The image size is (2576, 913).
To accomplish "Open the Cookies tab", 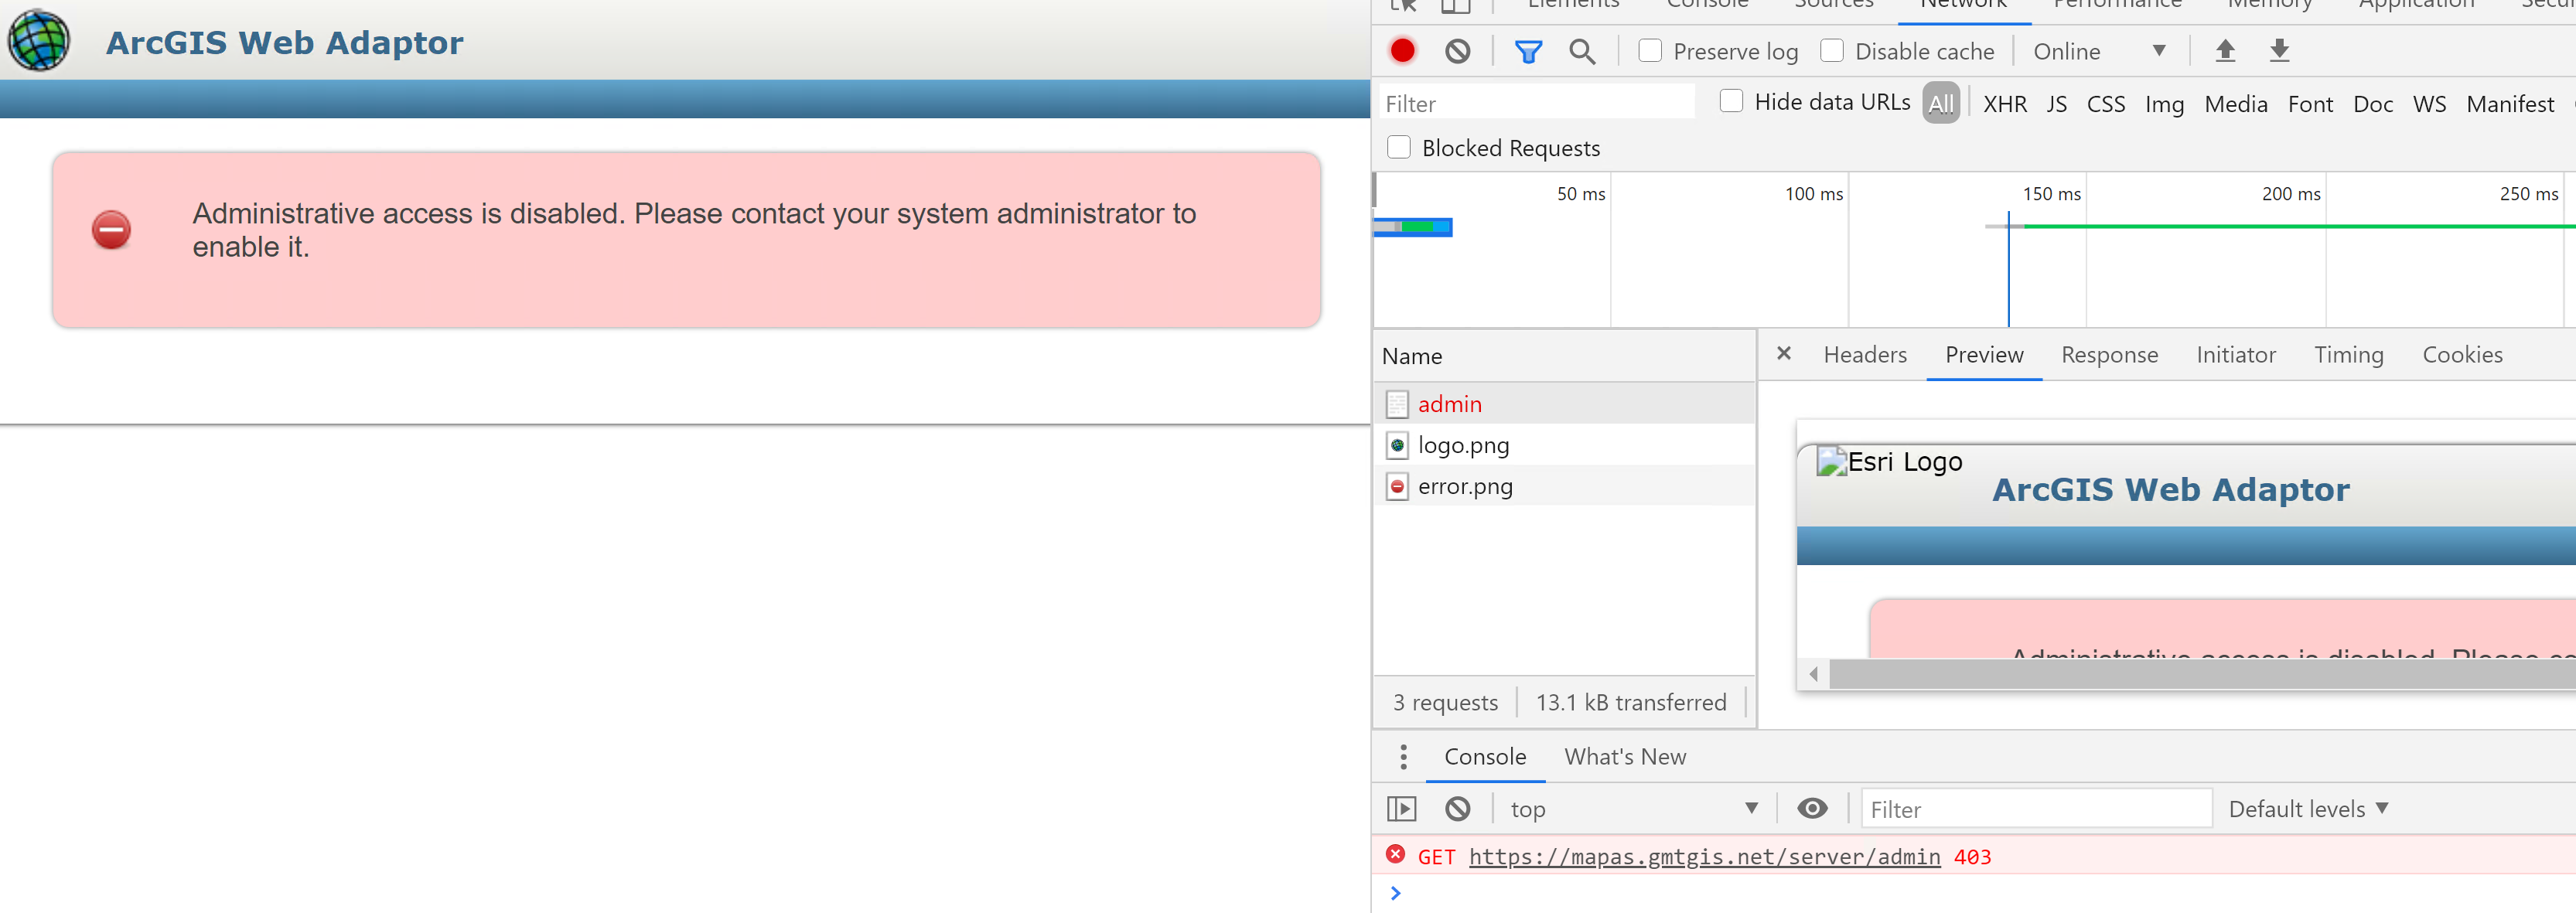I will click(2462, 354).
